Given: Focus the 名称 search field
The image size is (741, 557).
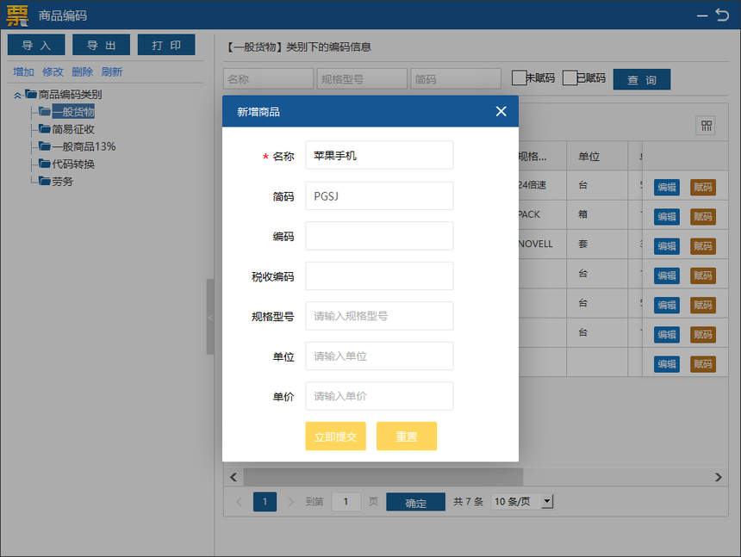Looking at the screenshot, I should tap(269, 79).
